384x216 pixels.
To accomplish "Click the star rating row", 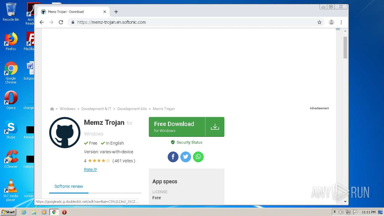I will [99, 161].
